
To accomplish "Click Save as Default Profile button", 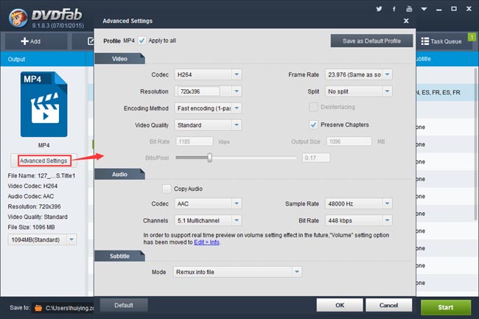I will click(371, 41).
